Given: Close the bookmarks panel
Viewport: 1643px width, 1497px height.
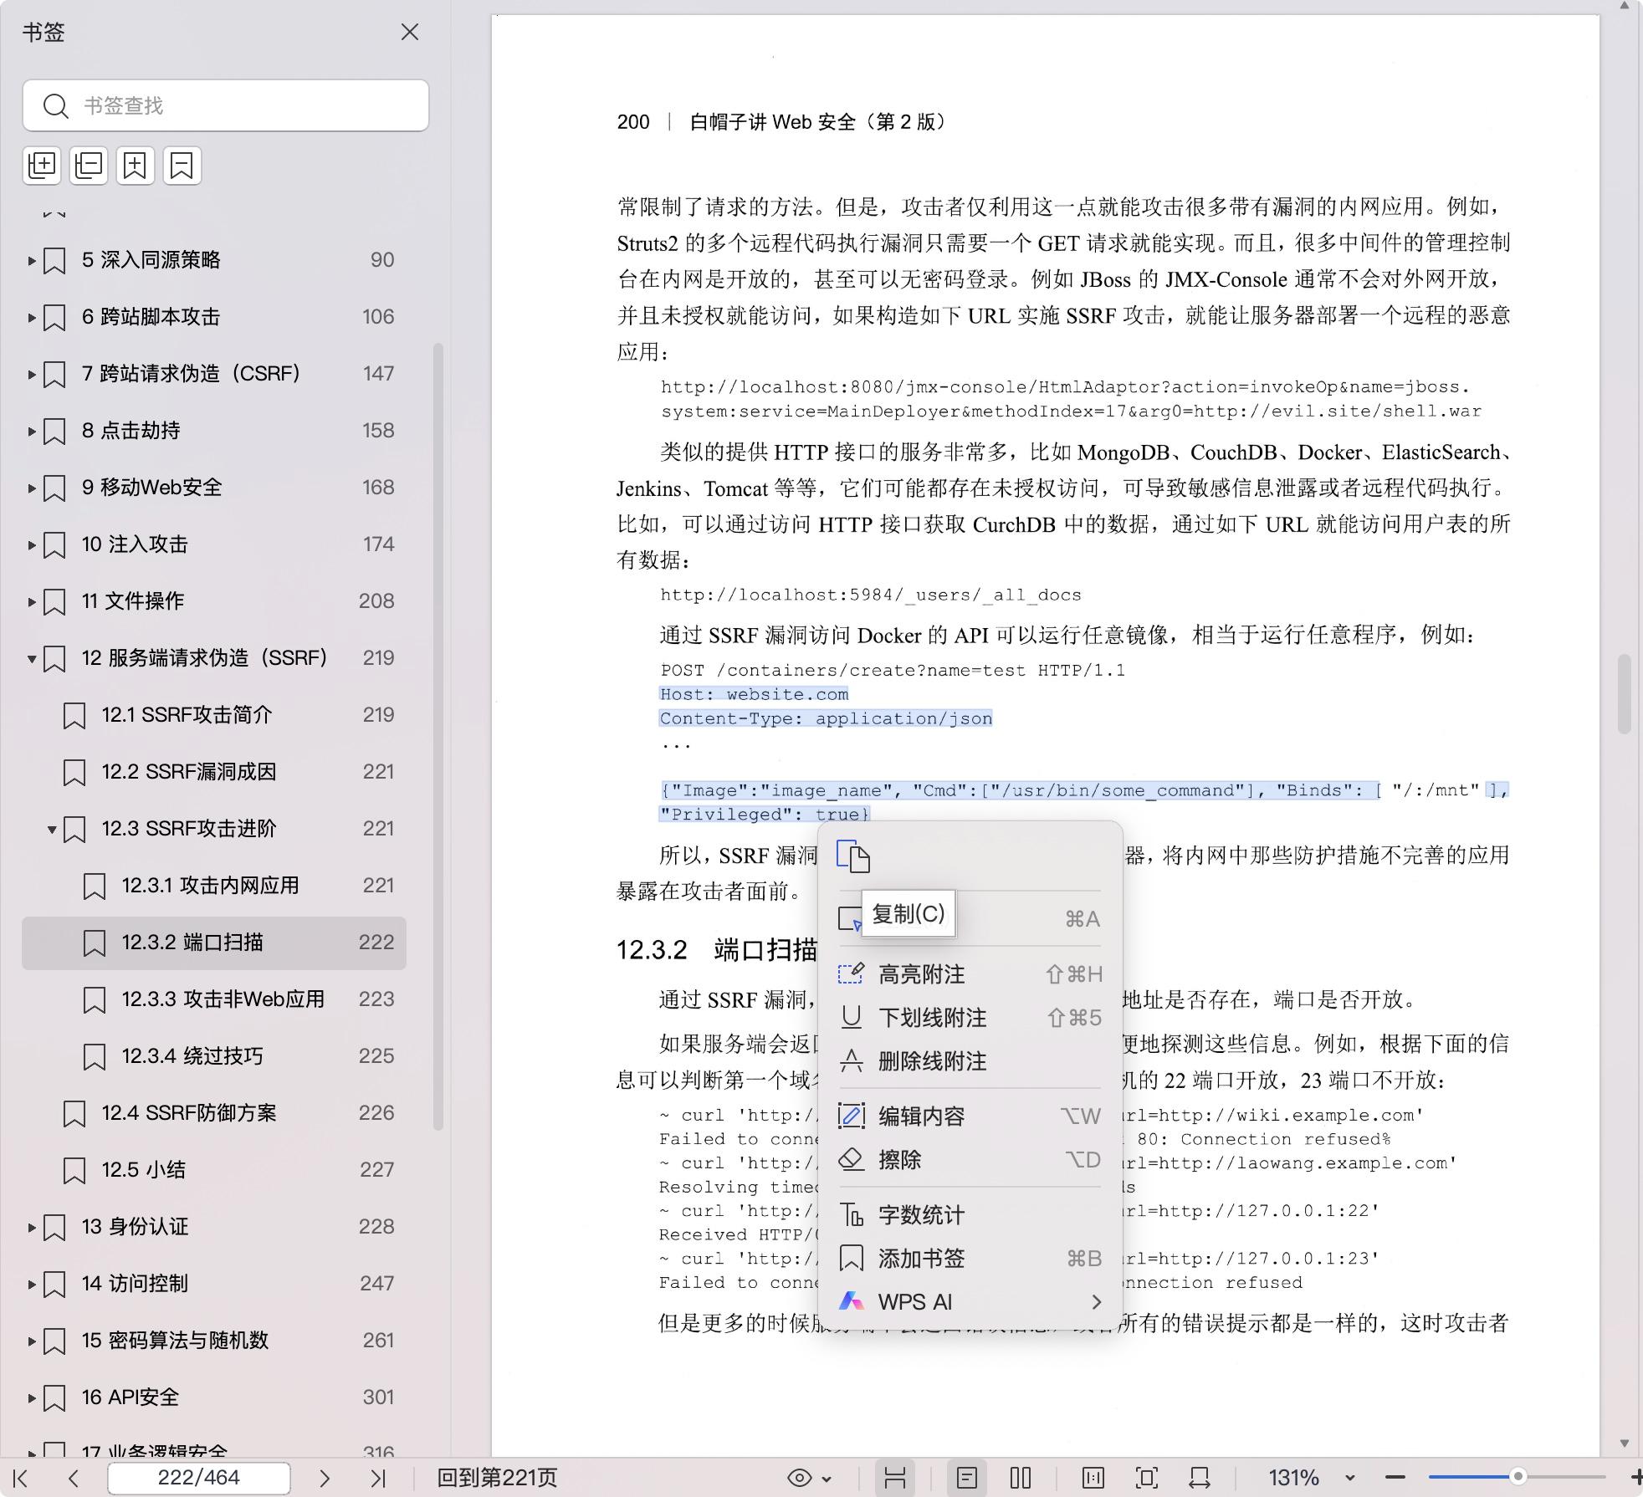Looking at the screenshot, I should (410, 33).
